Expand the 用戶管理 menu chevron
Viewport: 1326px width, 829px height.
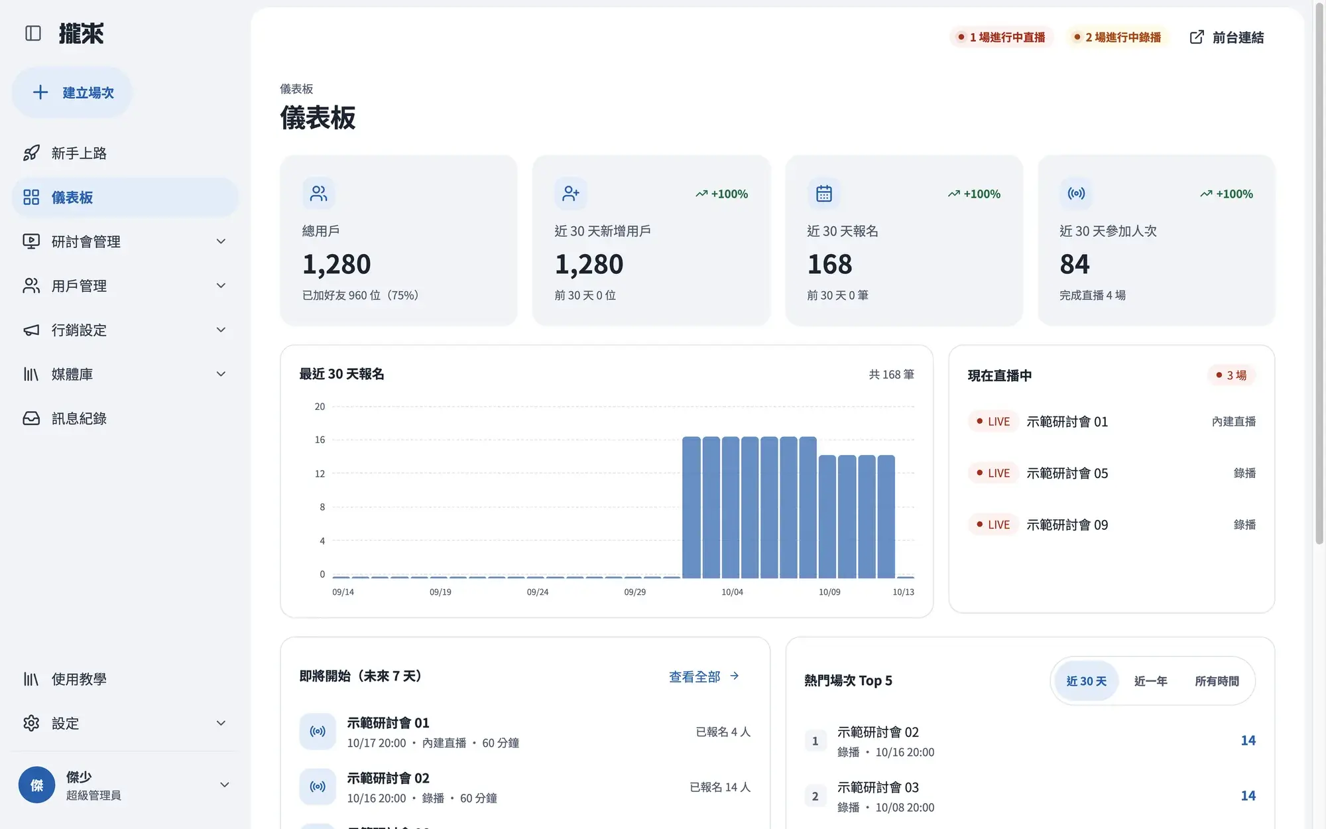[221, 286]
